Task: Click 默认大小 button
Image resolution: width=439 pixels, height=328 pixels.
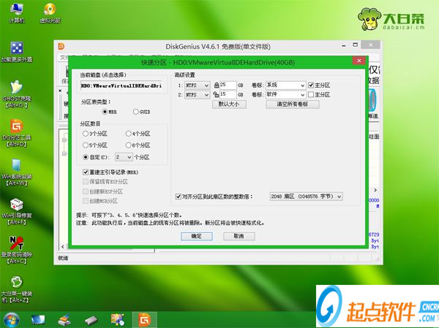Action: click(229, 104)
